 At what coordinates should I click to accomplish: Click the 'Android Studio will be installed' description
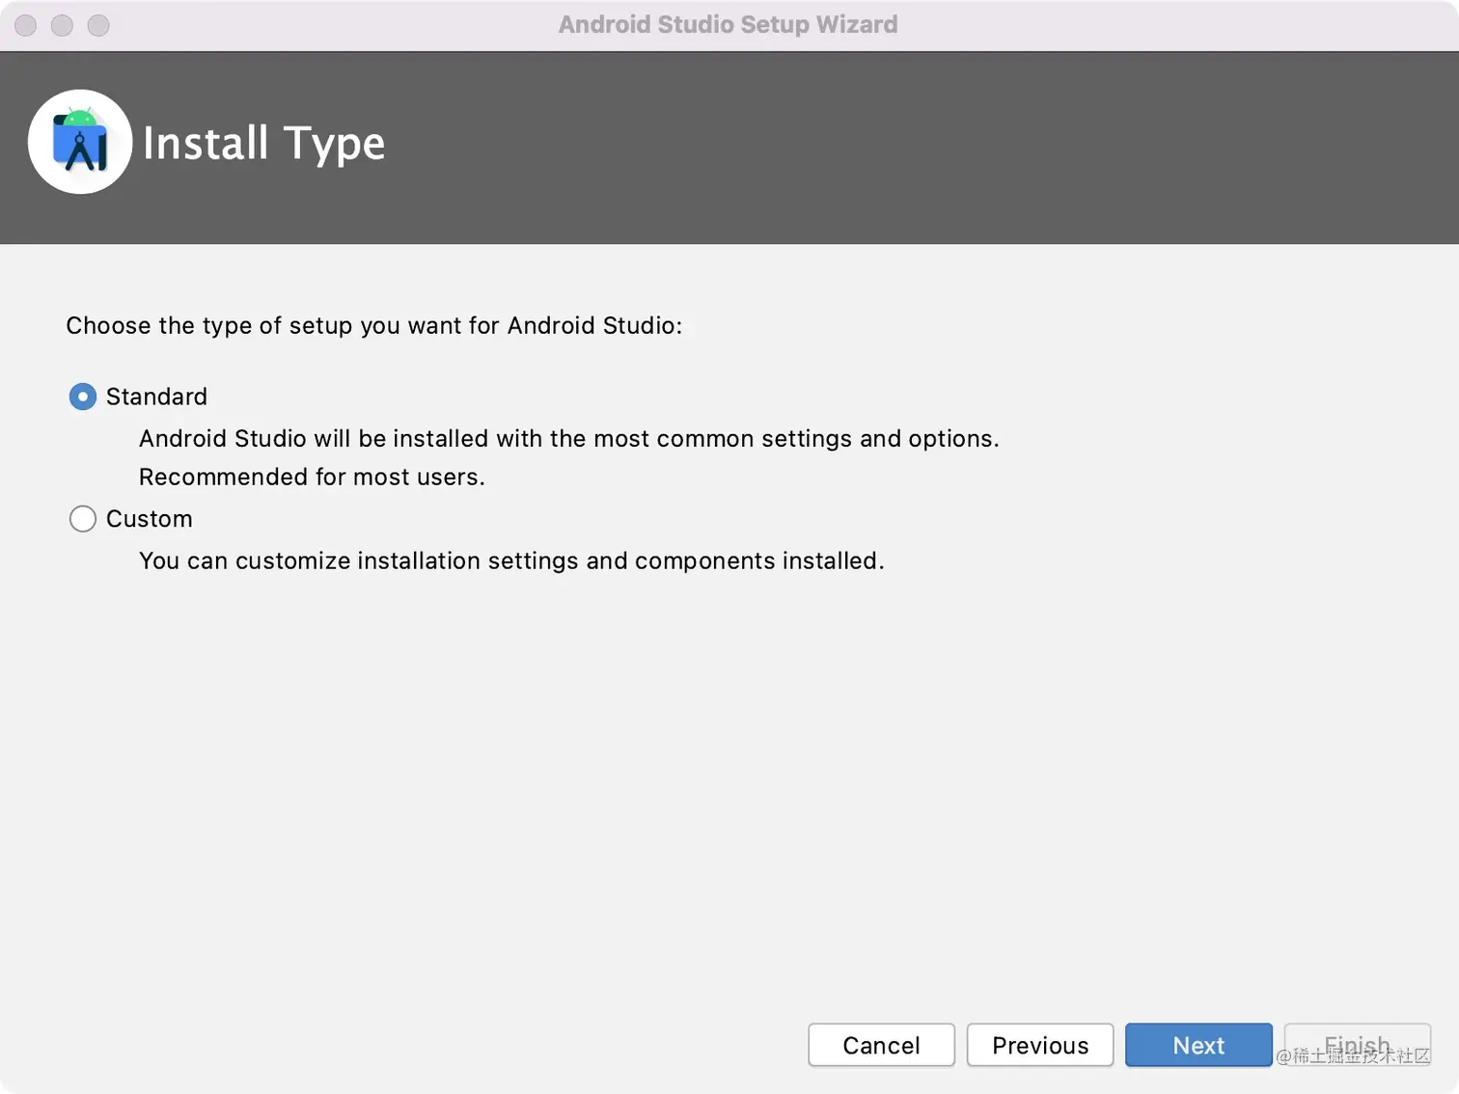pos(568,439)
